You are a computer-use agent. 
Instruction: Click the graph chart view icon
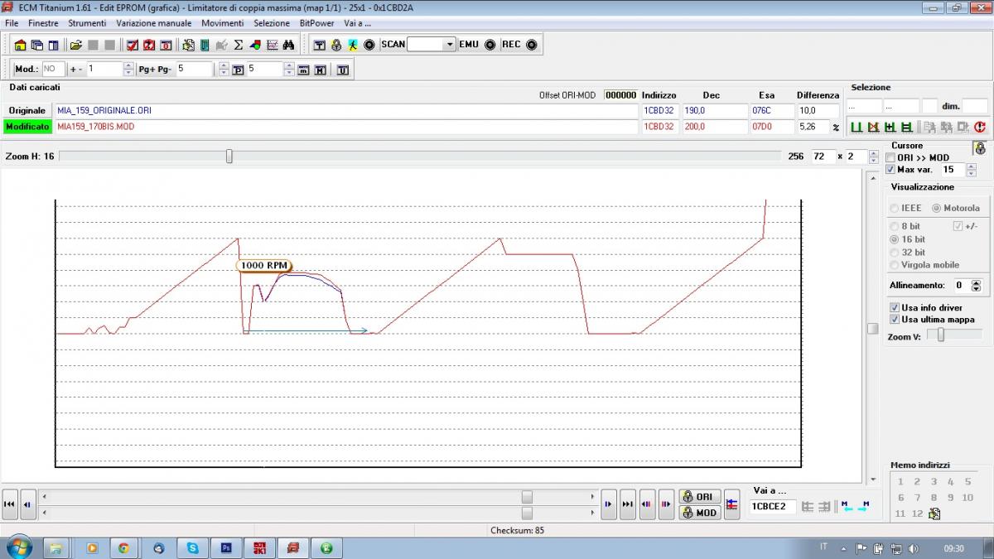point(272,45)
